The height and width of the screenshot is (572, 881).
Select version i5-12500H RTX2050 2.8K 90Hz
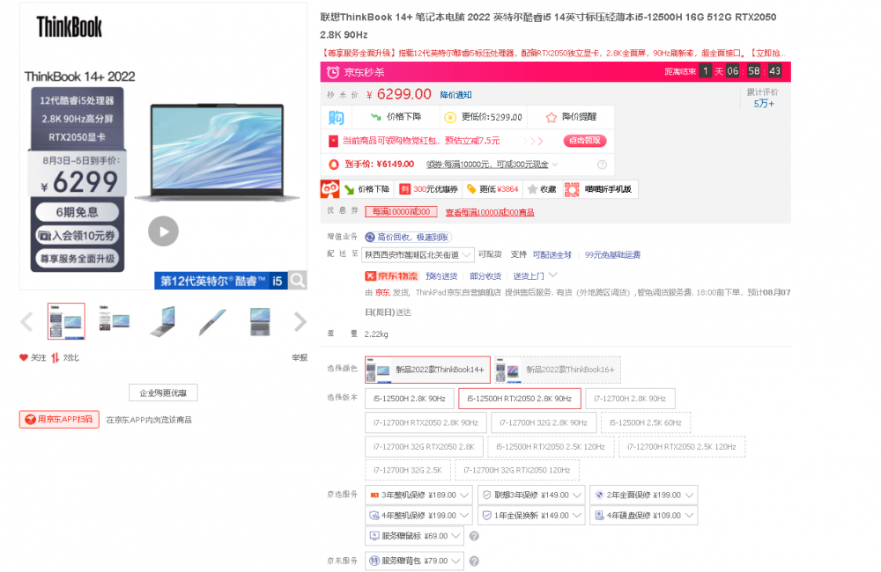(x=519, y=399)
